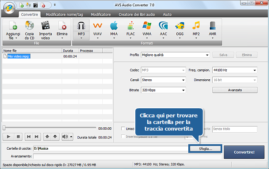Click the Convertire! button
This screenshot has height=169, width=269.
coord(244,152)
